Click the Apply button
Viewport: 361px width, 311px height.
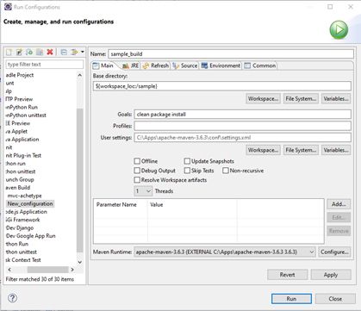click(x=331, y=275)
